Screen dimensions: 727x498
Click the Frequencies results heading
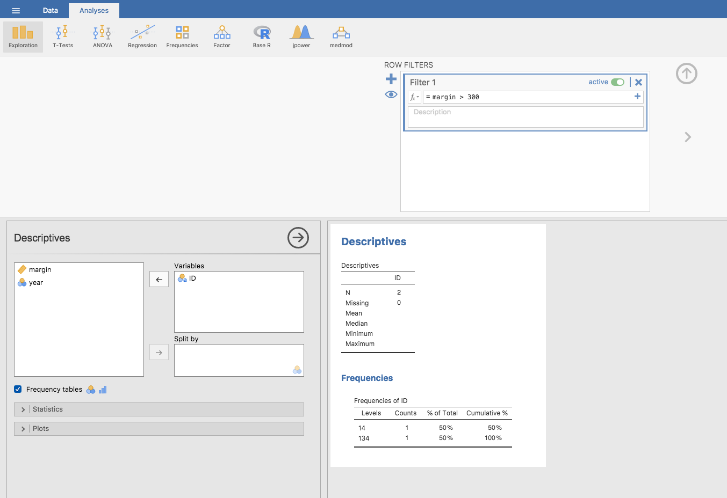[367, 378]
